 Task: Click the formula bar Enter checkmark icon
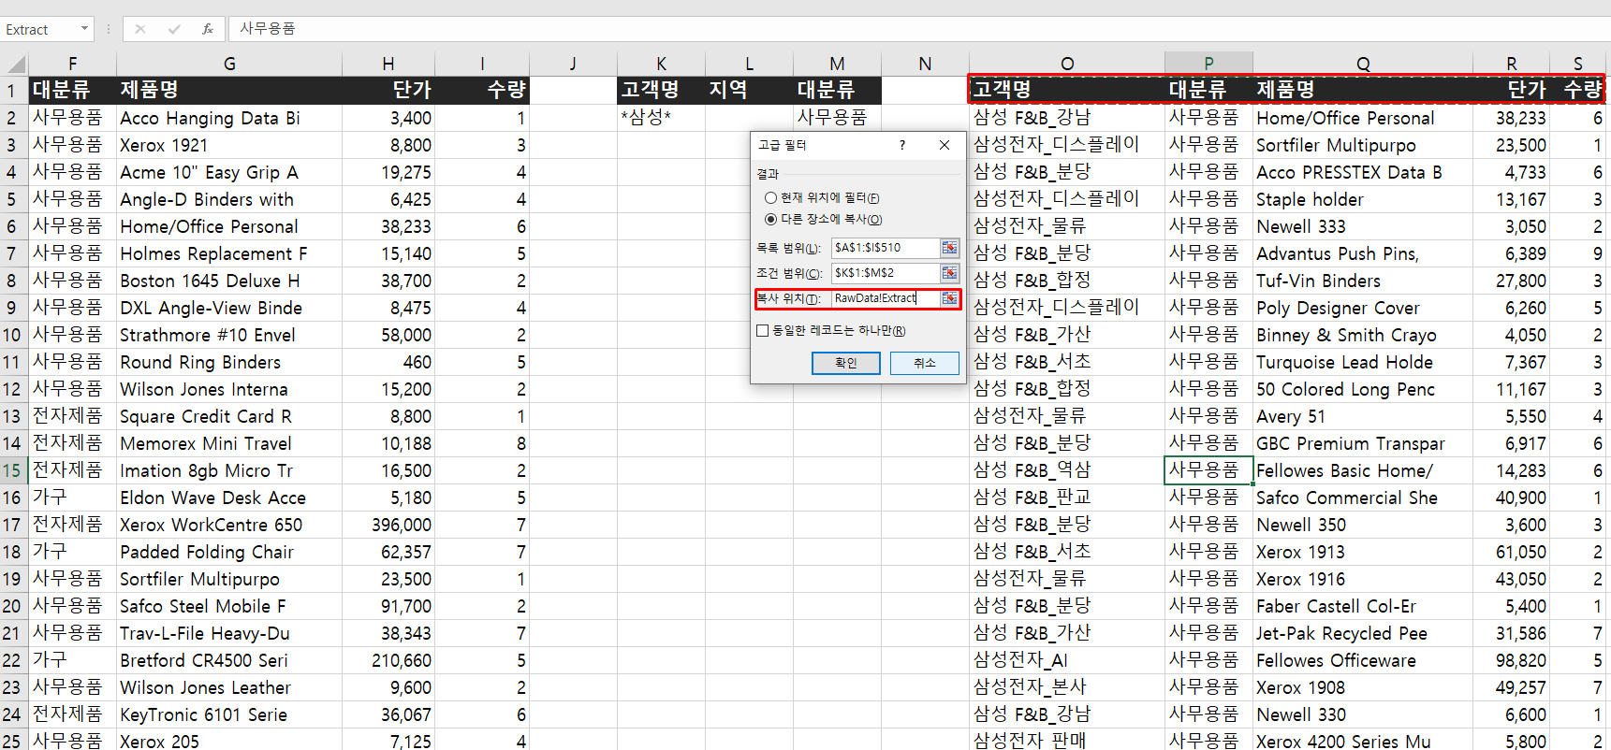174,29
